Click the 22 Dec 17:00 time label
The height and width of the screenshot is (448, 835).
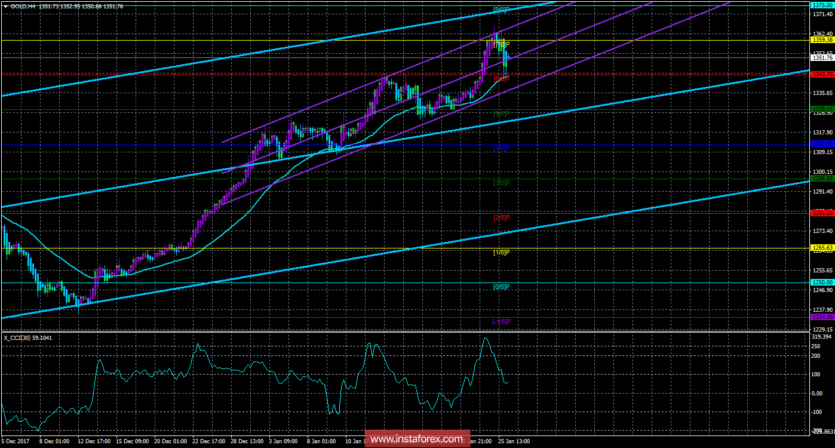[x=208, y=441]
